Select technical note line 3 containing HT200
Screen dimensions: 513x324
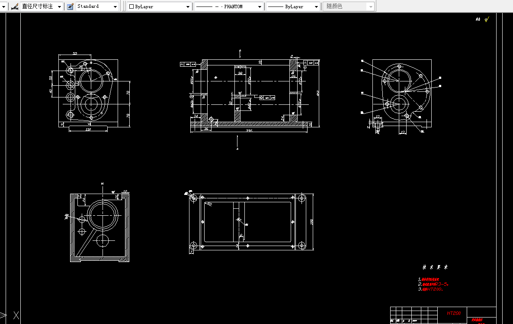tap(430, 289)
